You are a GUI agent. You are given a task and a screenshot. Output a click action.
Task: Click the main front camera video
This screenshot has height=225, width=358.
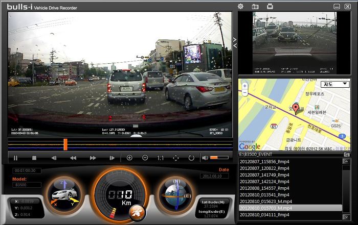click(120, 74)
